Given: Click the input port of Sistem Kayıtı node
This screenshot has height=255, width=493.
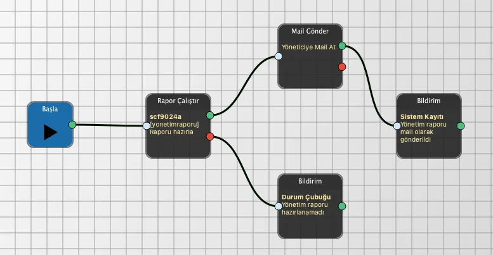Looking at the screenshot, I should tap(397, 125).
